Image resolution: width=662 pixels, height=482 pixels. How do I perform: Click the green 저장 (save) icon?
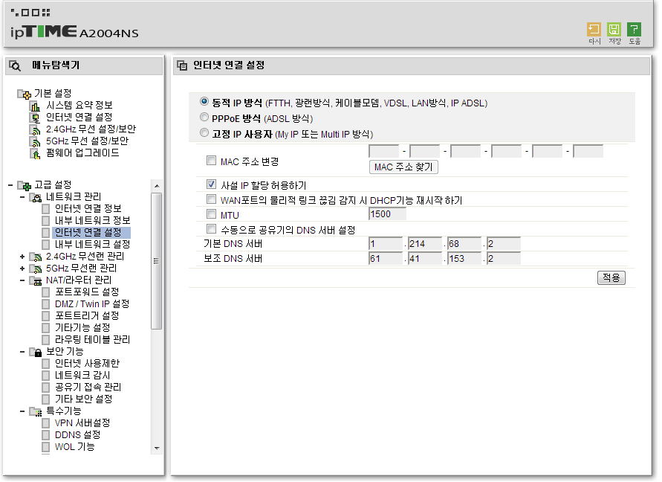tap(614, 30)
